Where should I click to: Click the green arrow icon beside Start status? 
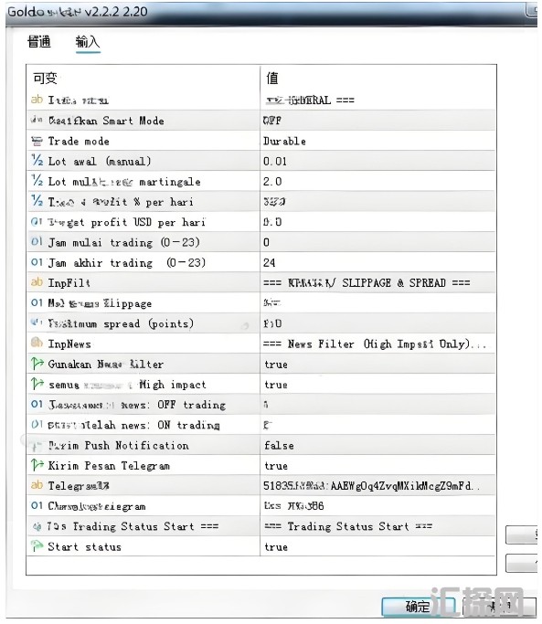pyautogui.click(x=37, y=546)
